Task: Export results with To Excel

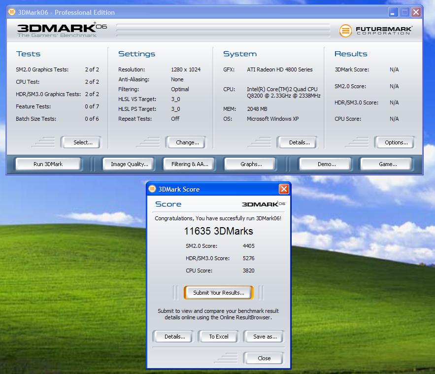Action: point(219,337)
